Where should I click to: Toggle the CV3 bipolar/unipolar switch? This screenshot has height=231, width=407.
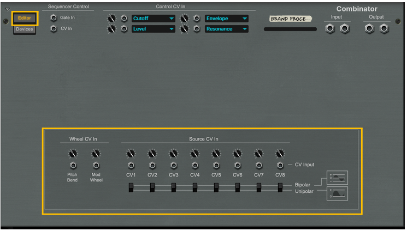coord(173,188)
